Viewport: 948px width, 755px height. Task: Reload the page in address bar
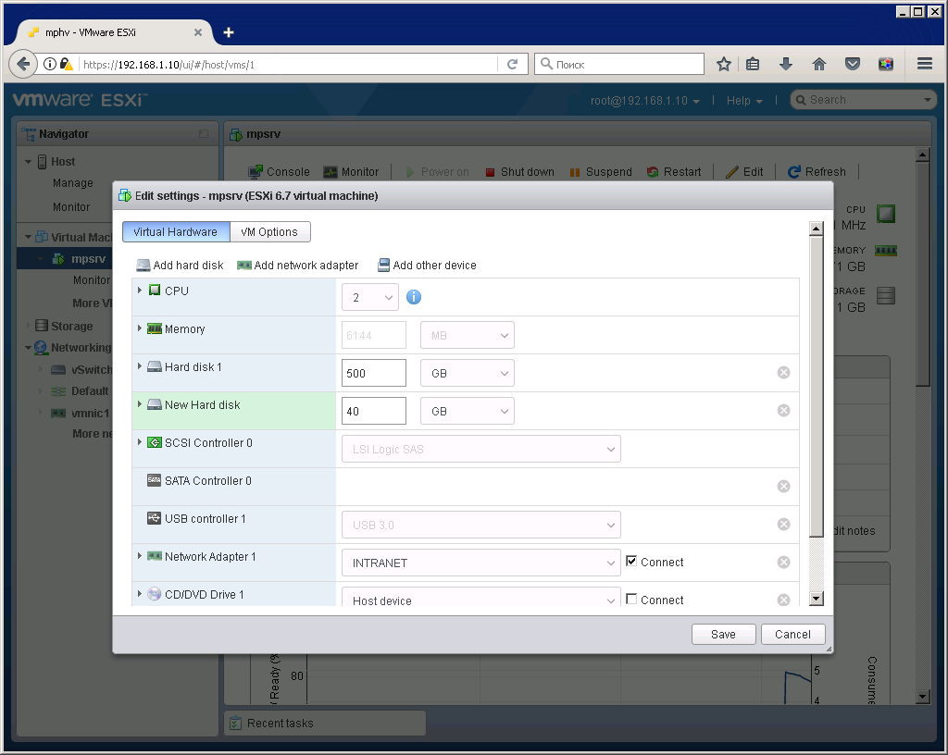click(x=512, y=64)
